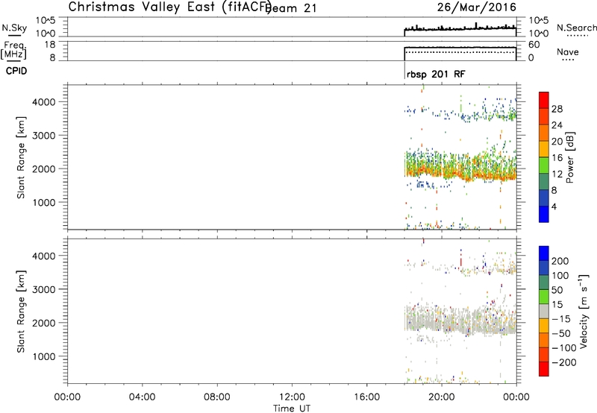Click the '12:00' time tick label
The width and height of the screenshot is (597, 413).
(292, 397)
